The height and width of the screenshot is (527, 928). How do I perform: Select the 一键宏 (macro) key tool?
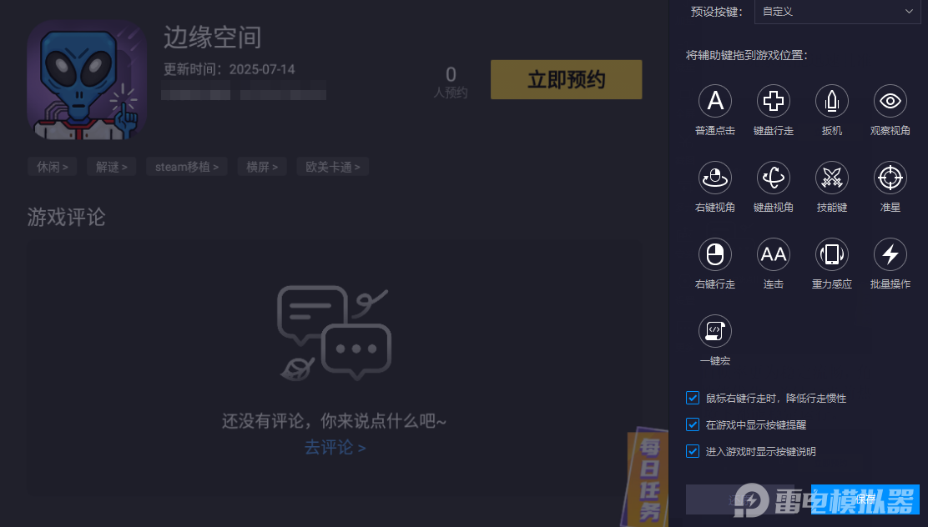(715, 331)
